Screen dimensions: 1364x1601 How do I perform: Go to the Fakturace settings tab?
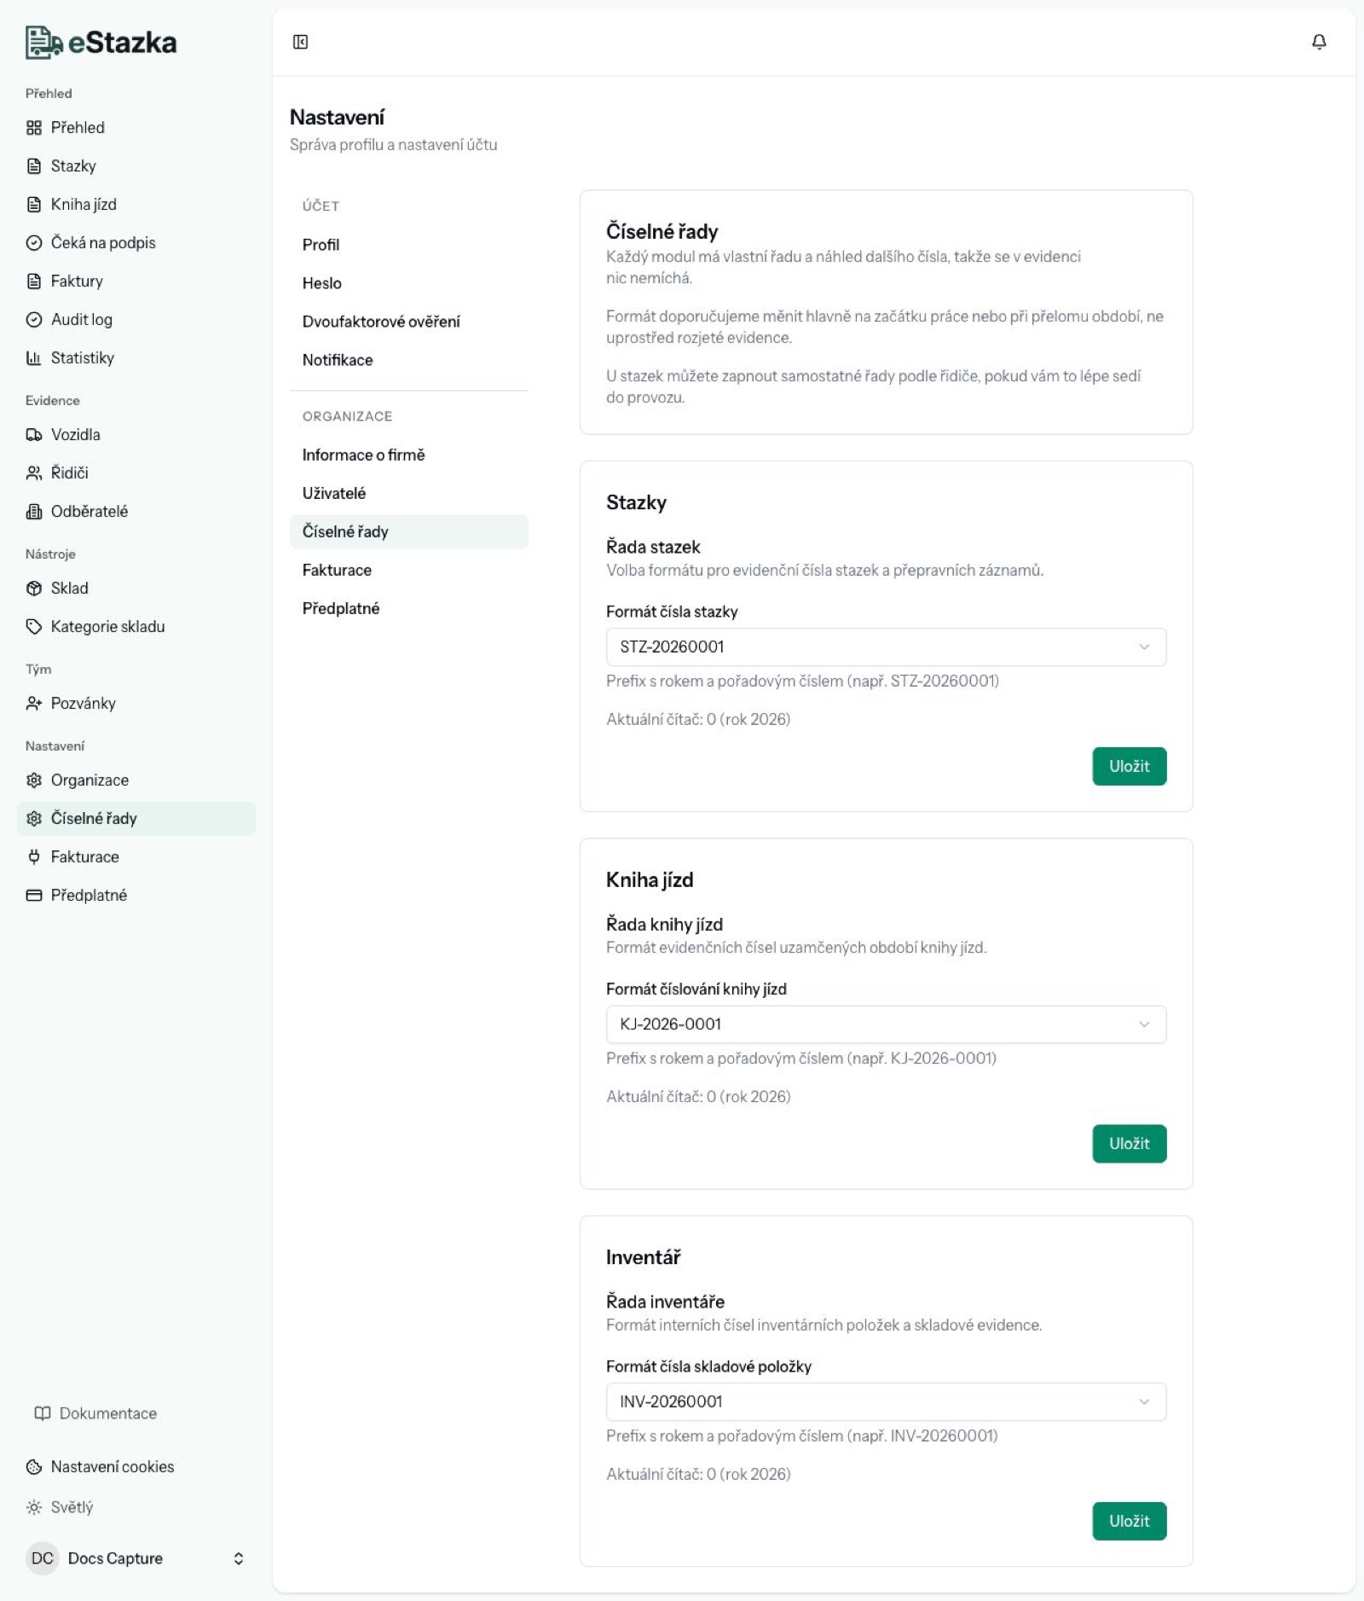coord(337,570)
